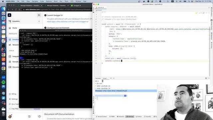Click the Give Feedback sidebar item

tap(14, 104)
